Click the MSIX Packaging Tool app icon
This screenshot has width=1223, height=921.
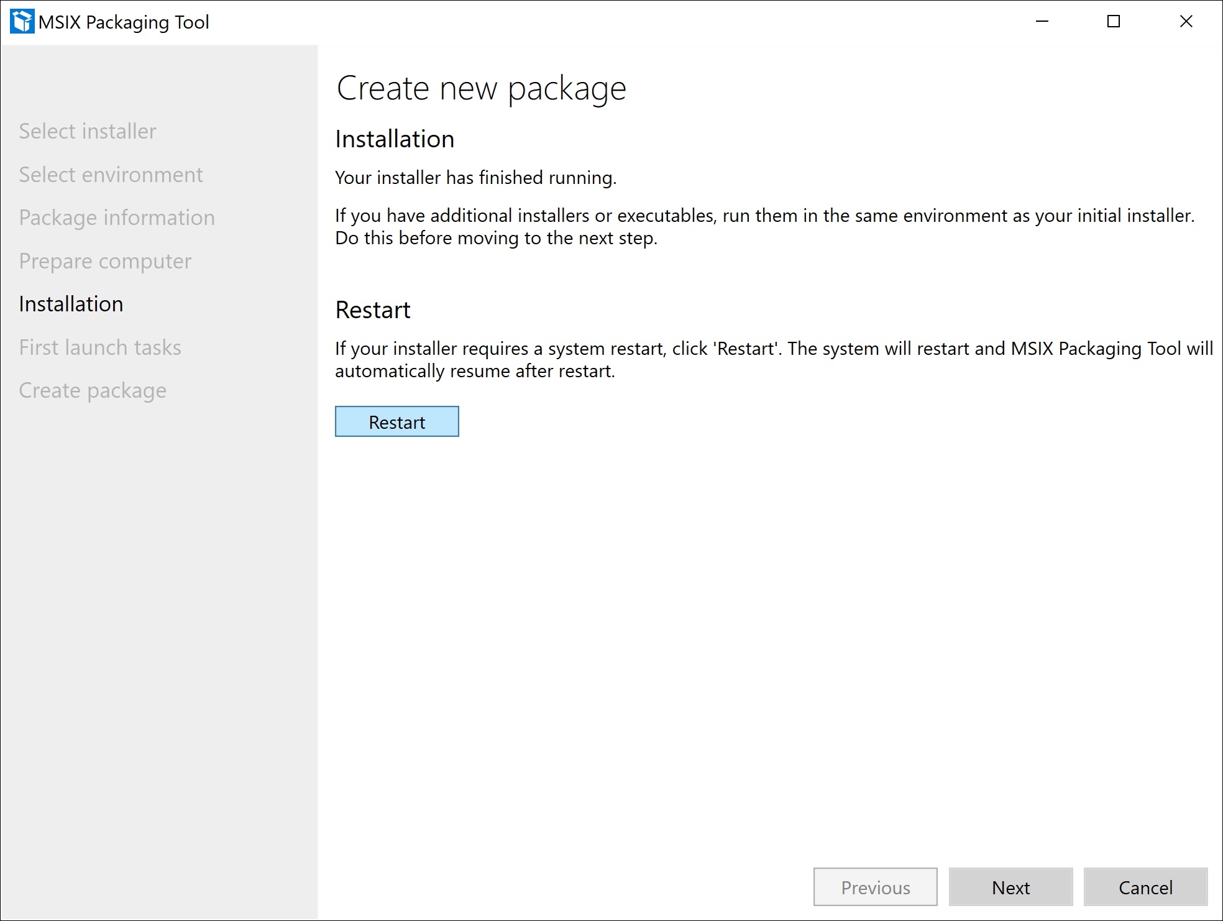[22, 22]
